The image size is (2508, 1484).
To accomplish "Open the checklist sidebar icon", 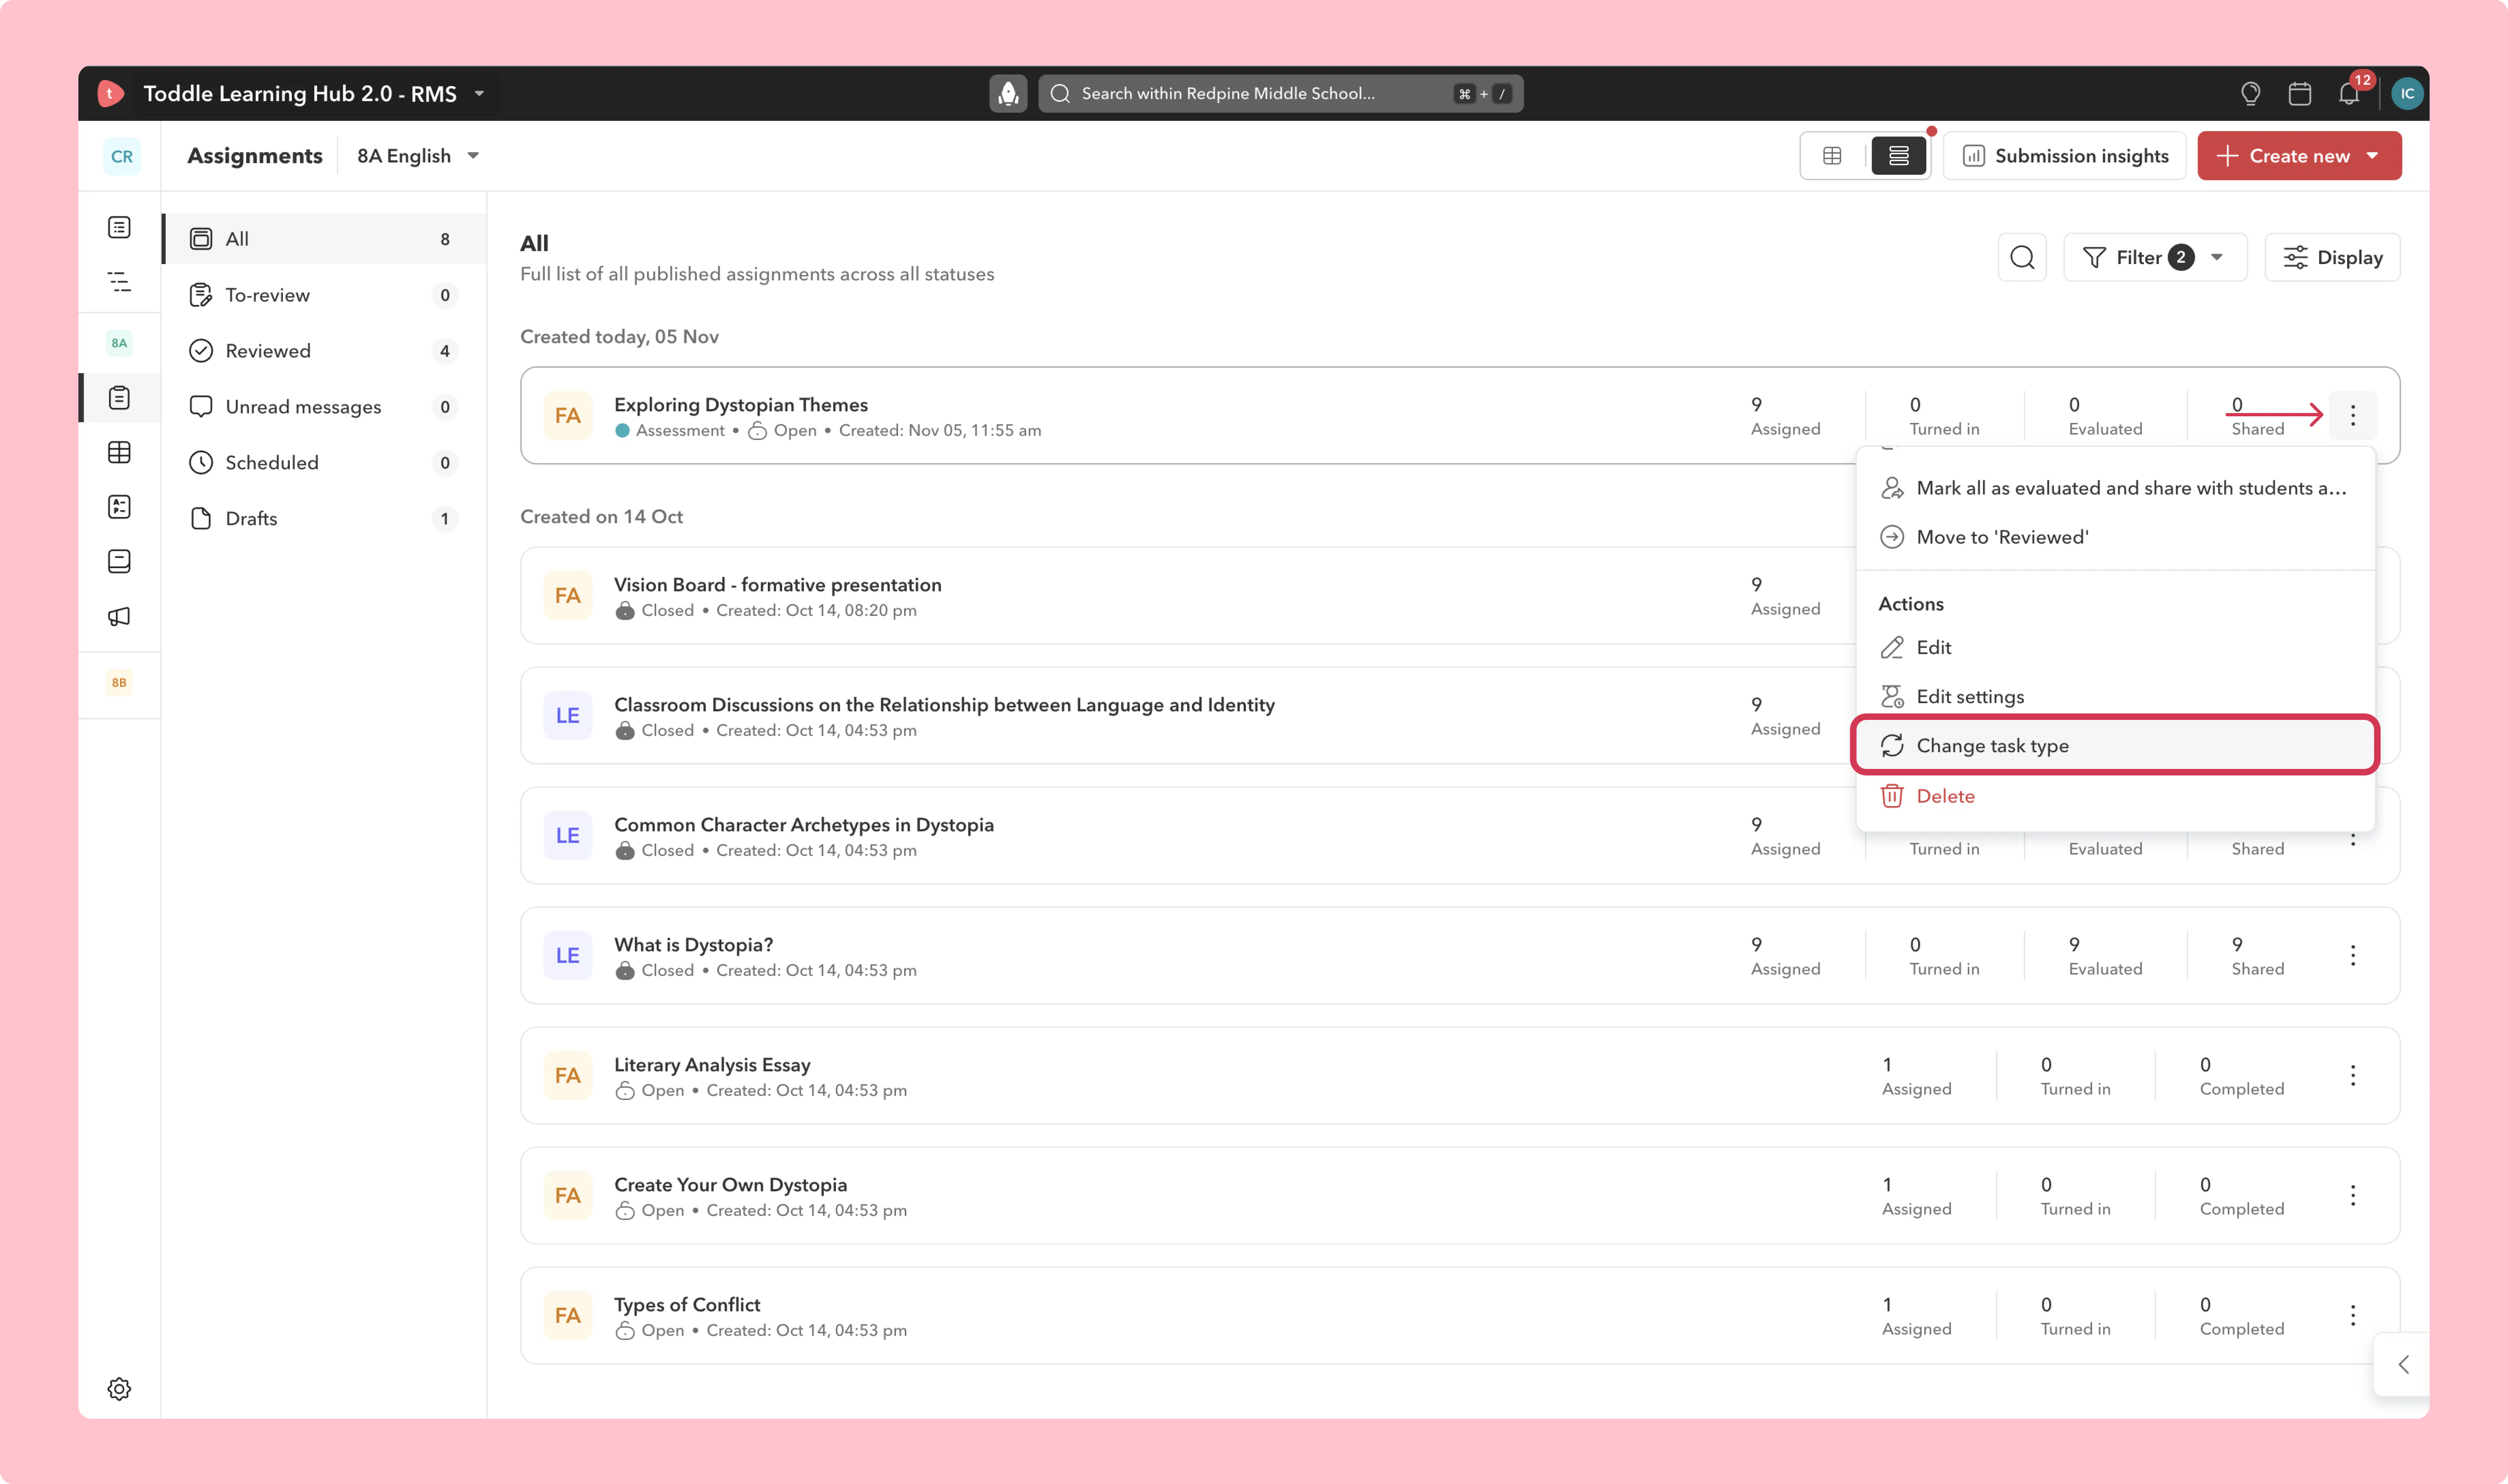I will tap(119, 506).
